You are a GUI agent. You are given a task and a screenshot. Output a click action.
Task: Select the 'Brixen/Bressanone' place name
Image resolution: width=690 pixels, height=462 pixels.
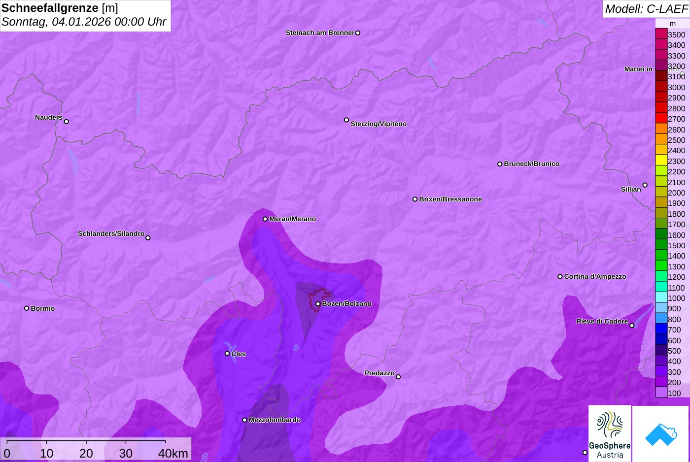pyautogui.click(x=450, y=199)
